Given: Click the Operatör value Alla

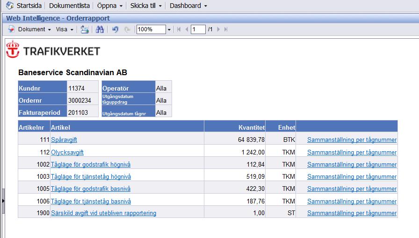Looking at the screenshot, I should [161, 88].
